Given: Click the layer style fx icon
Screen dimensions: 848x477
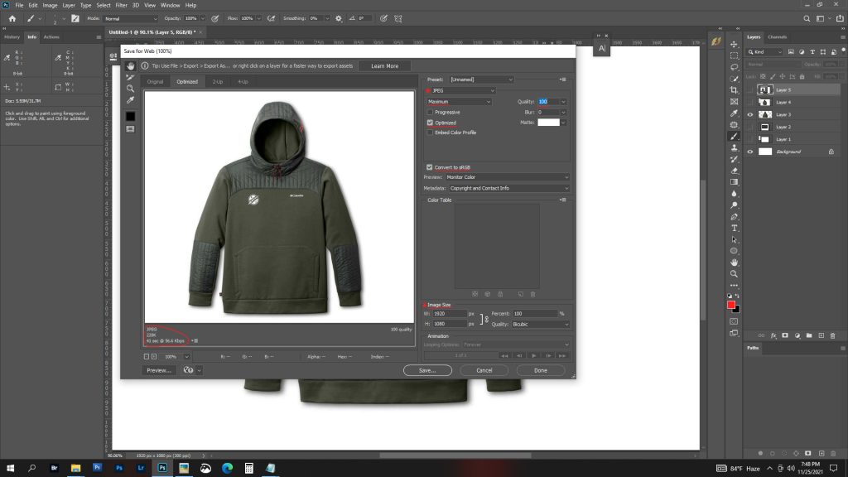Looking at the screenshot, I should 773,336.
